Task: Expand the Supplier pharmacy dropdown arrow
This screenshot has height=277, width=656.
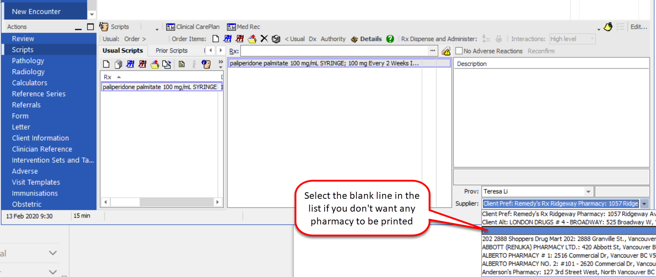Action: tap(644, 204)
